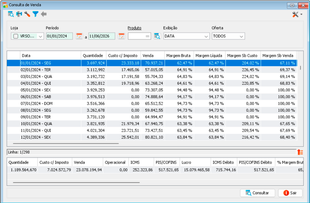
Task: Click the Venda cell 80.821,10
Action: coord(153,137)
